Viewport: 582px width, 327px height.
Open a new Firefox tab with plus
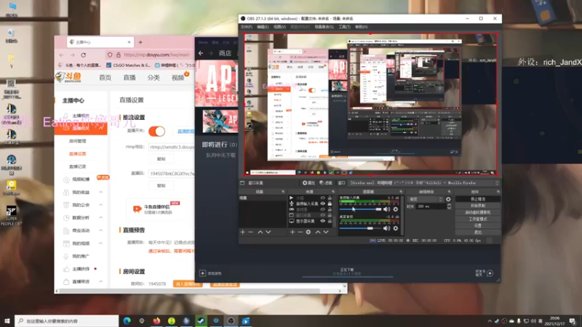click(x=140, y=42)
